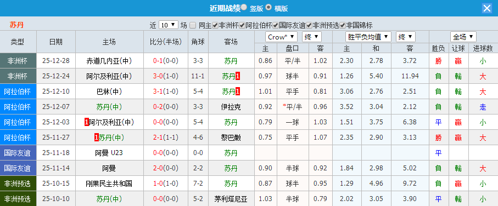Click the 25-10-10 date cell
498x206 pixels.
click(56, 199)
